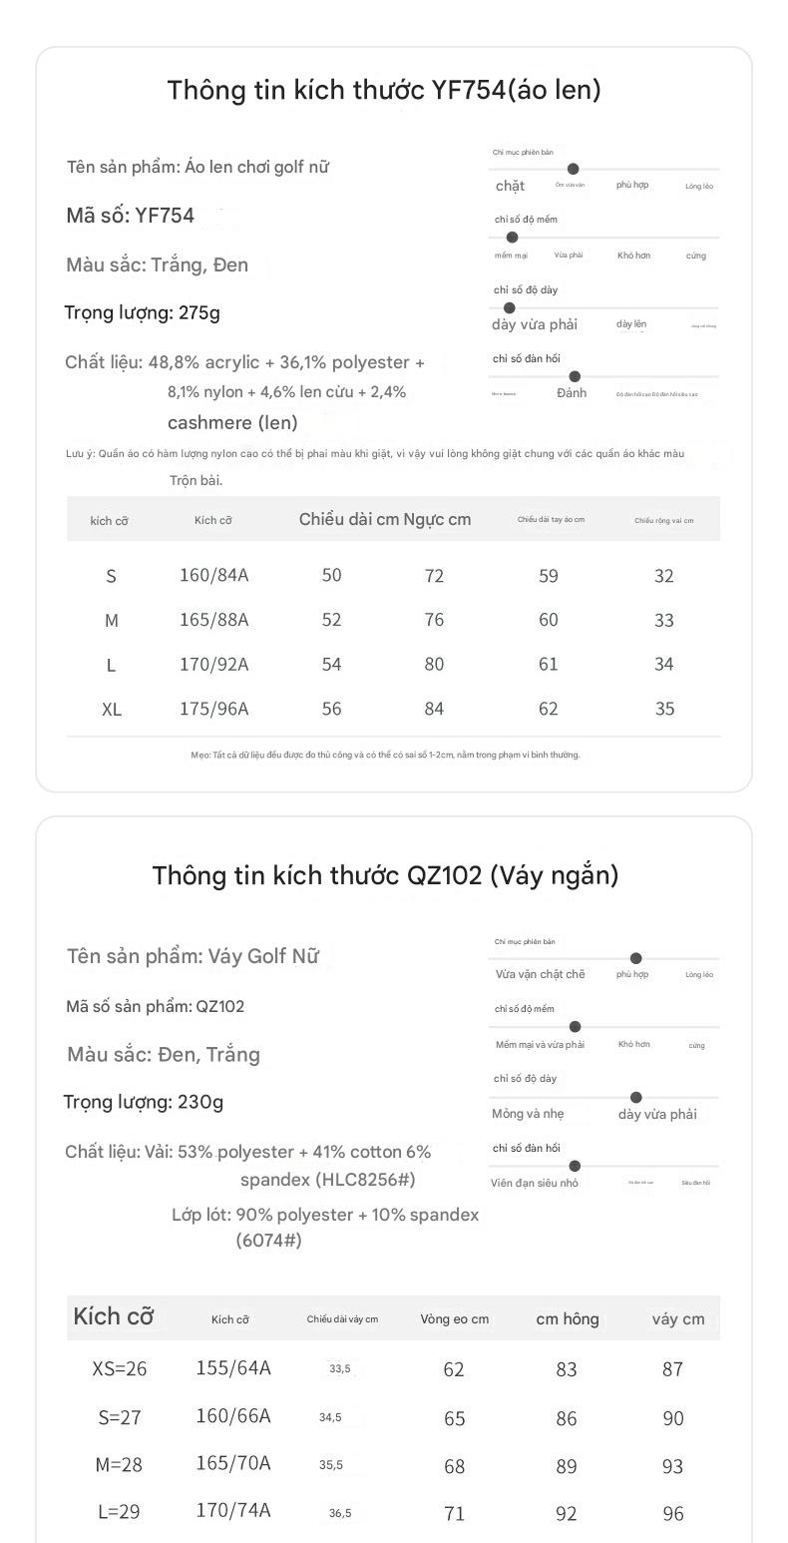The width and height of the screenshot is (788, 1543).
Task: Click the elasticity index slider dot for the sweater
Action: pyautogui.click(x=575, y=376)
